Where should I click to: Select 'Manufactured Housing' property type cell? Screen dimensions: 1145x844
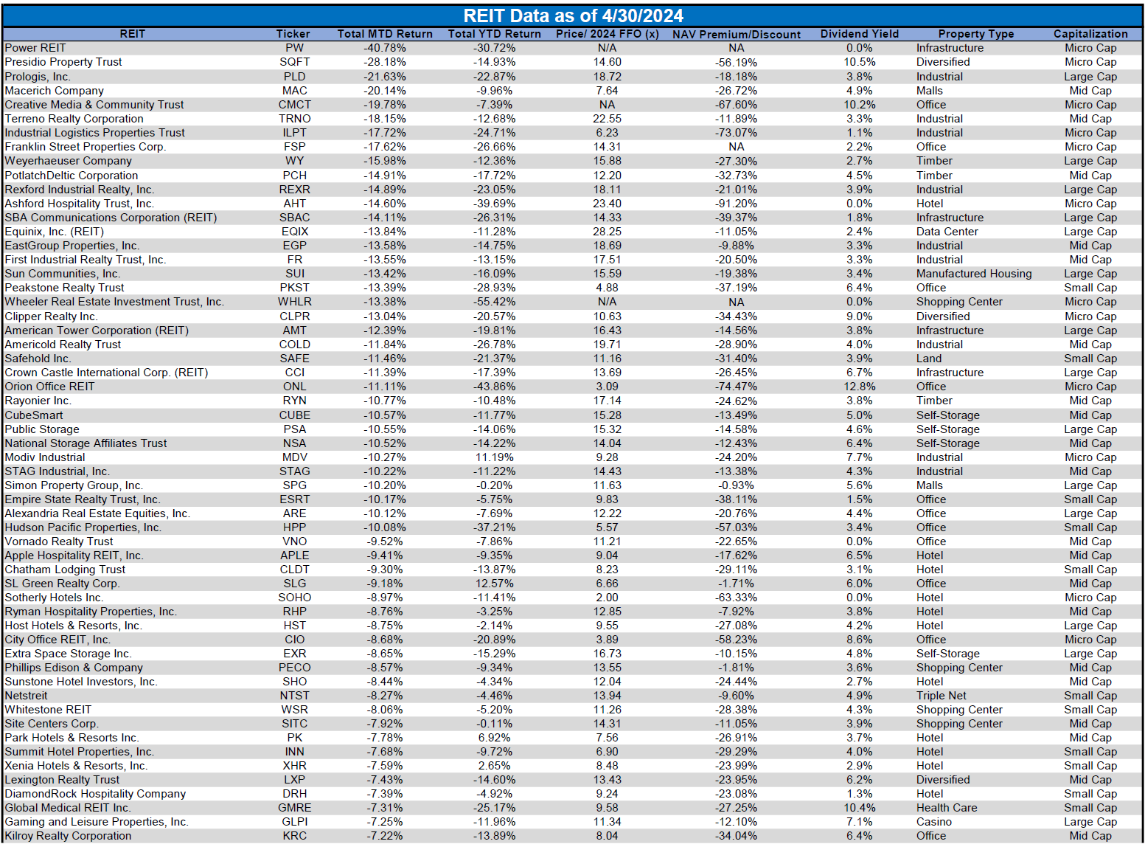point(974,274)
